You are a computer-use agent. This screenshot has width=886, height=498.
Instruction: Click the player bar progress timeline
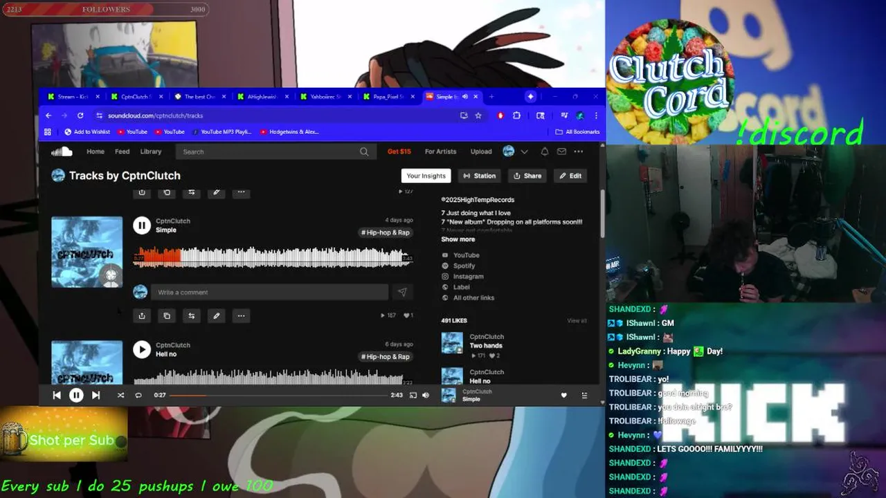point(278,395)
